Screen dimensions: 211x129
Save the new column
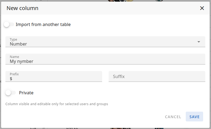(194, 117)
